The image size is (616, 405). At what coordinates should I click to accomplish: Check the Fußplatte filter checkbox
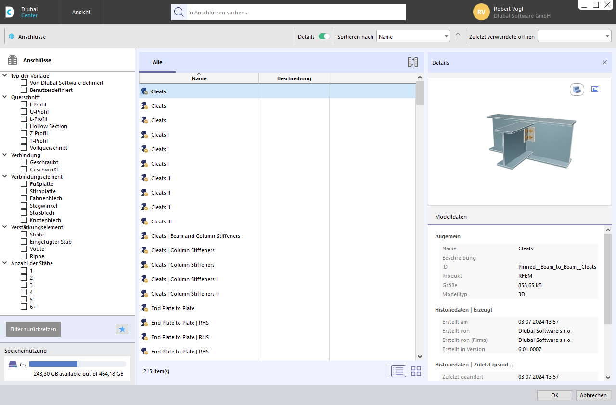coord(24,184)
